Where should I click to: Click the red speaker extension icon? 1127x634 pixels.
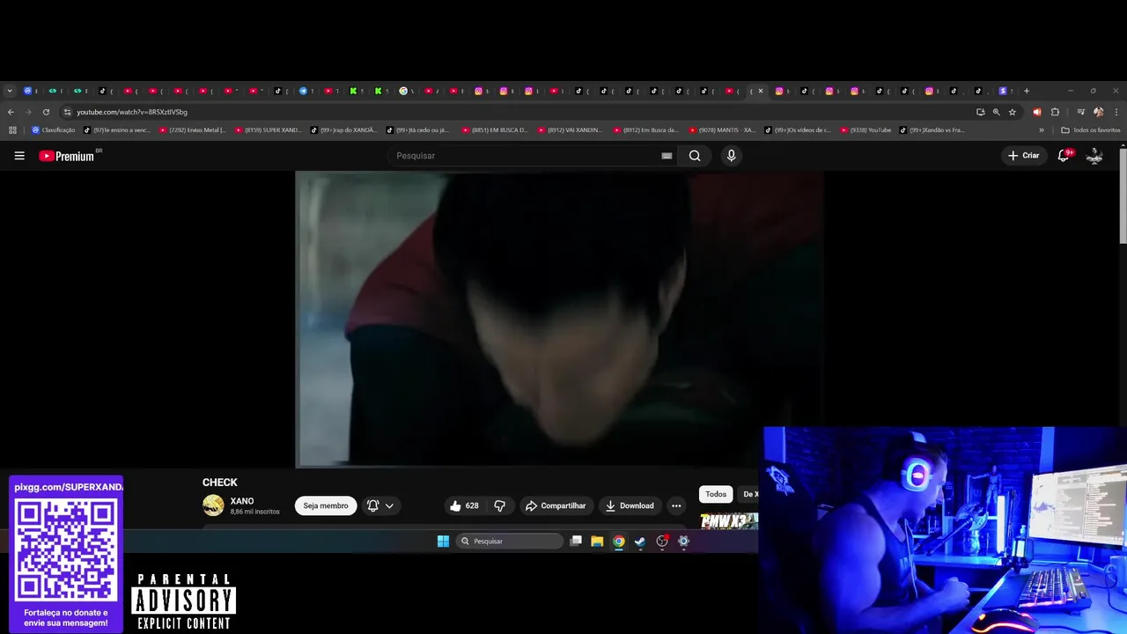click(x=1036, y=112)
